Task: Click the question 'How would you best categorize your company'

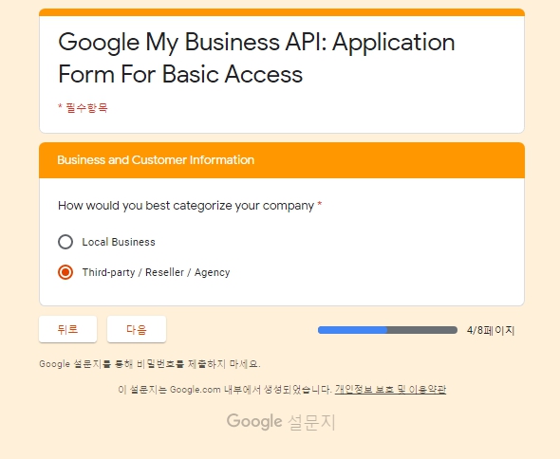Action: [x=186, y=206]
